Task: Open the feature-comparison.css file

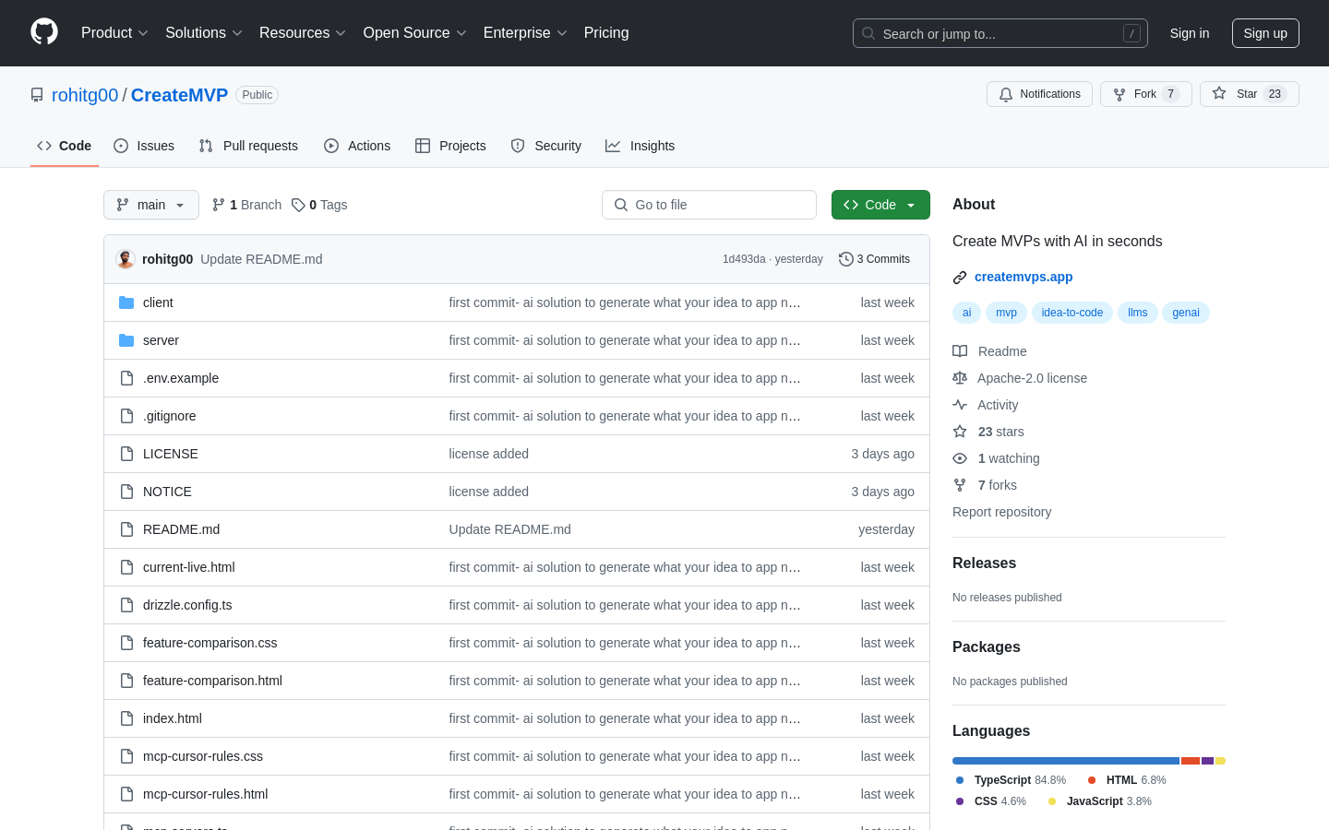Action: pos(210,643)
